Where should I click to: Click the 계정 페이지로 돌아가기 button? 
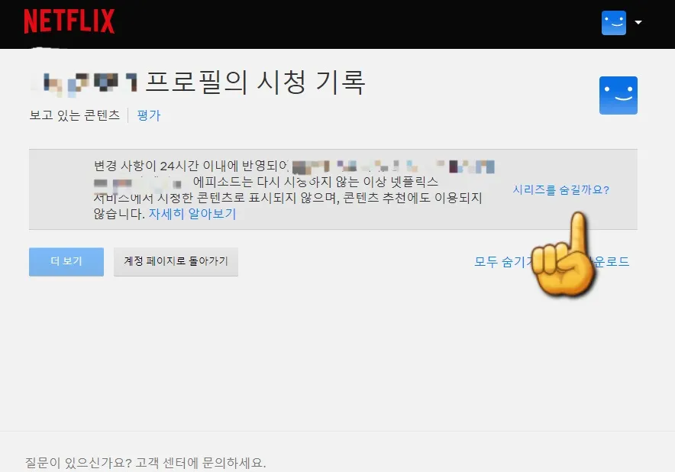[176, 261]
